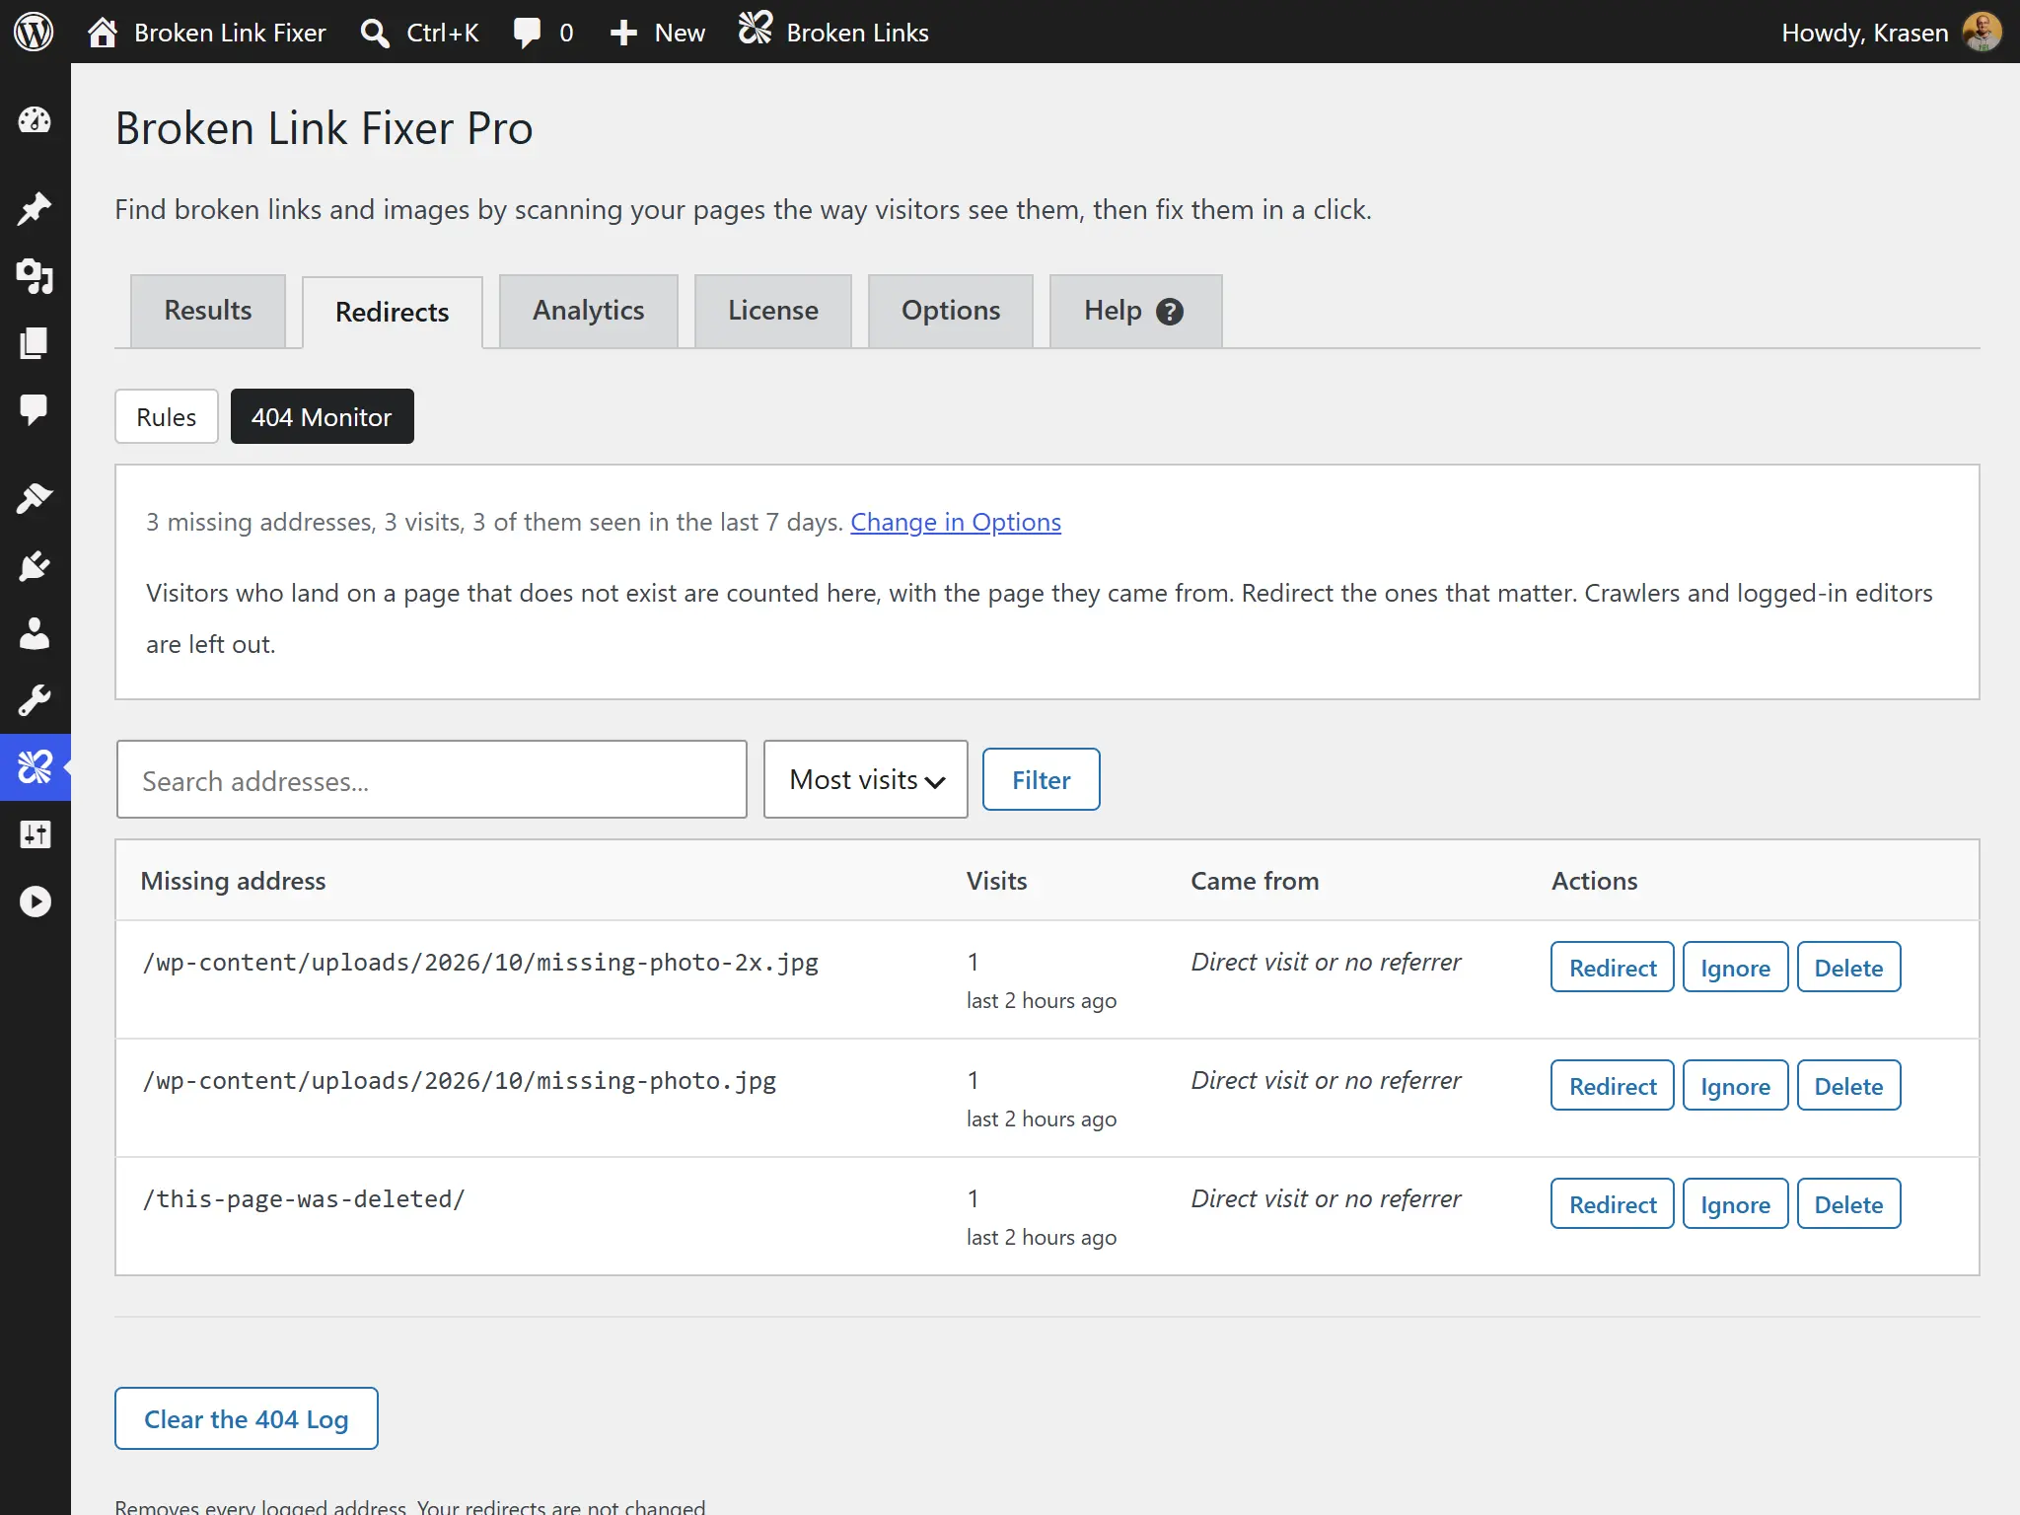Viewport: 2020px width, 1515px height.
Task: Redirect the missing-photo.jpg address
Action: point(1613,1086)
